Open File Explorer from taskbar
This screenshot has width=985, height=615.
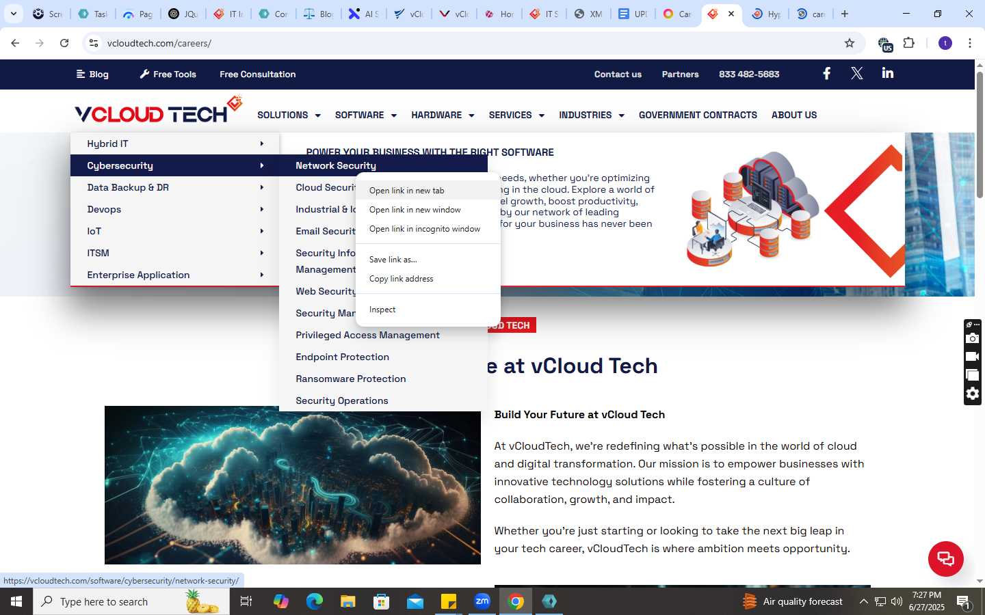coord(348,601)
